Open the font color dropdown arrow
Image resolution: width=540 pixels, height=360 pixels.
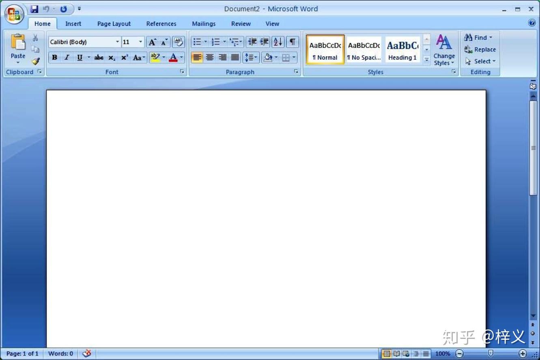(x=181, y=58)
